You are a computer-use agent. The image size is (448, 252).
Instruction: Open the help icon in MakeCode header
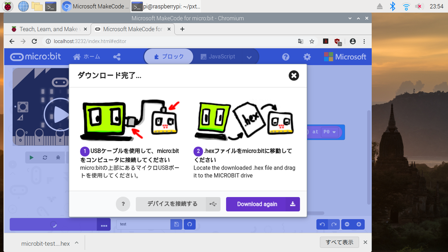point(286,57)
